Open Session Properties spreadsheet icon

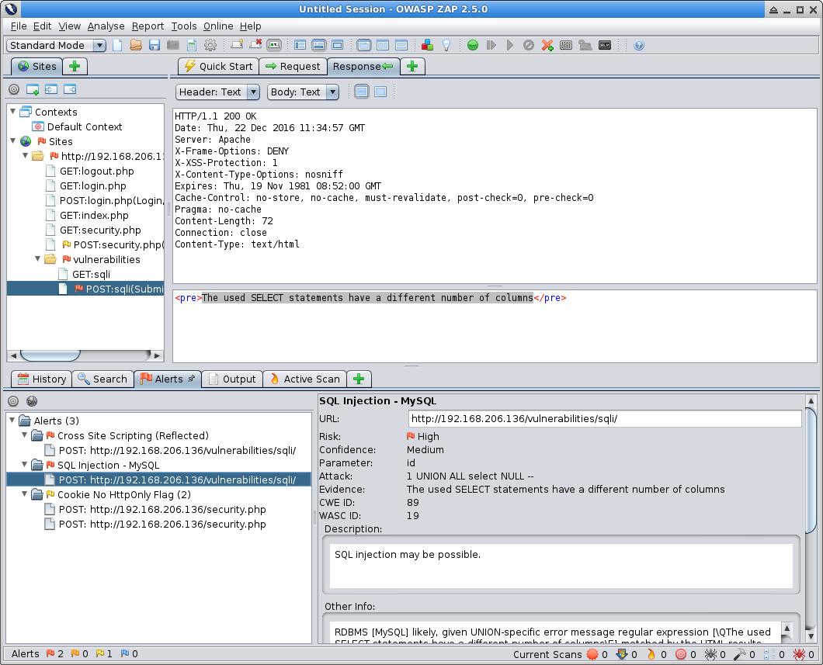tap(192, 45)
